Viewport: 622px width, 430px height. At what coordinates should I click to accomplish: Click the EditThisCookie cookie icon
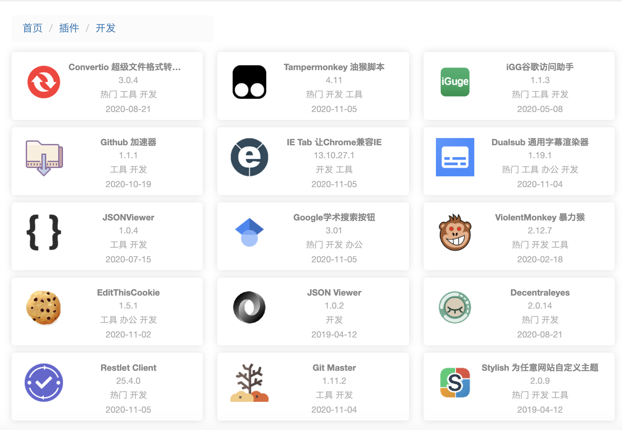(44, 308)
